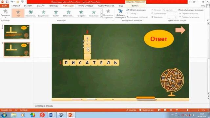The width and height of the screenshot is (210, 118).
Task: Select slide 1 thumbnail
Action: [17, 32]
